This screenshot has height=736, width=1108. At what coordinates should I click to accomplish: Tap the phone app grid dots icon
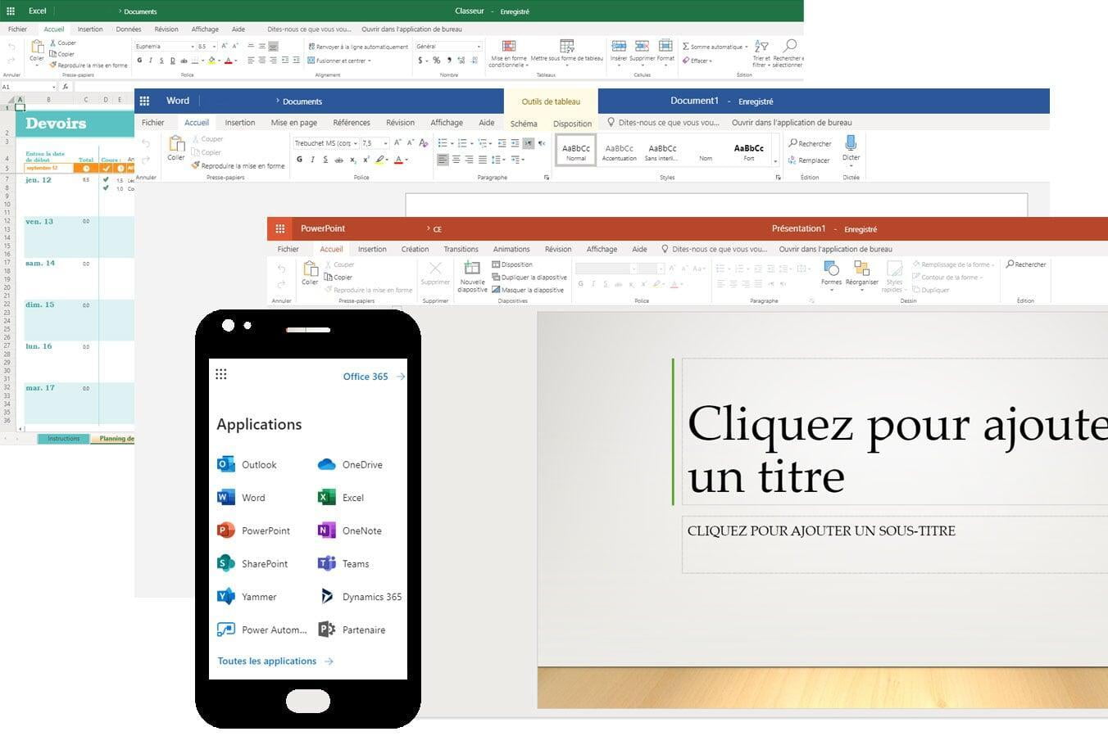click(220, 375)
